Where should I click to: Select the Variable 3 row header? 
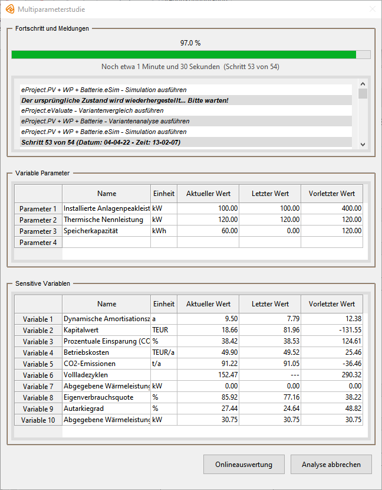(x=38, y=342)
